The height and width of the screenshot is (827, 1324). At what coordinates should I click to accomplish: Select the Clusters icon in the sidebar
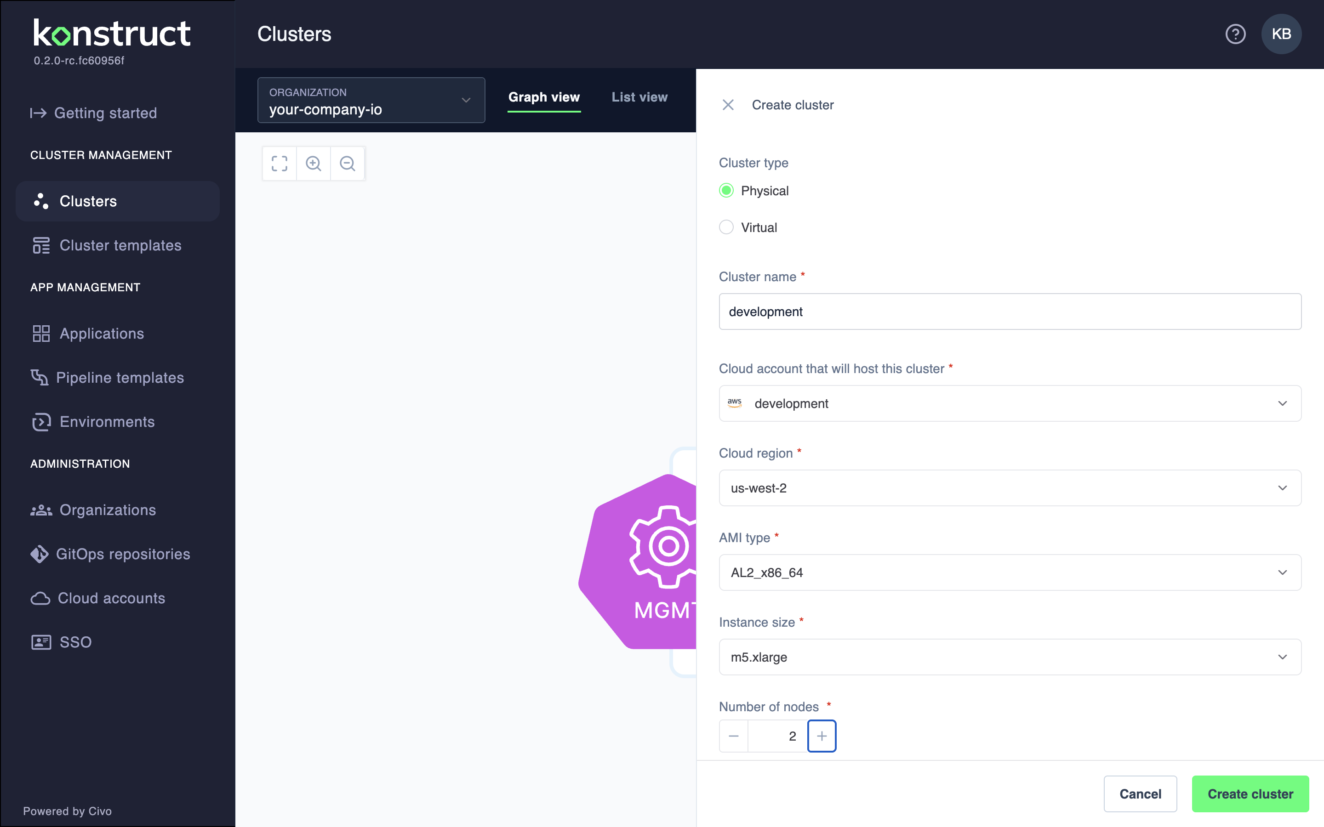[x=41, y=201]
